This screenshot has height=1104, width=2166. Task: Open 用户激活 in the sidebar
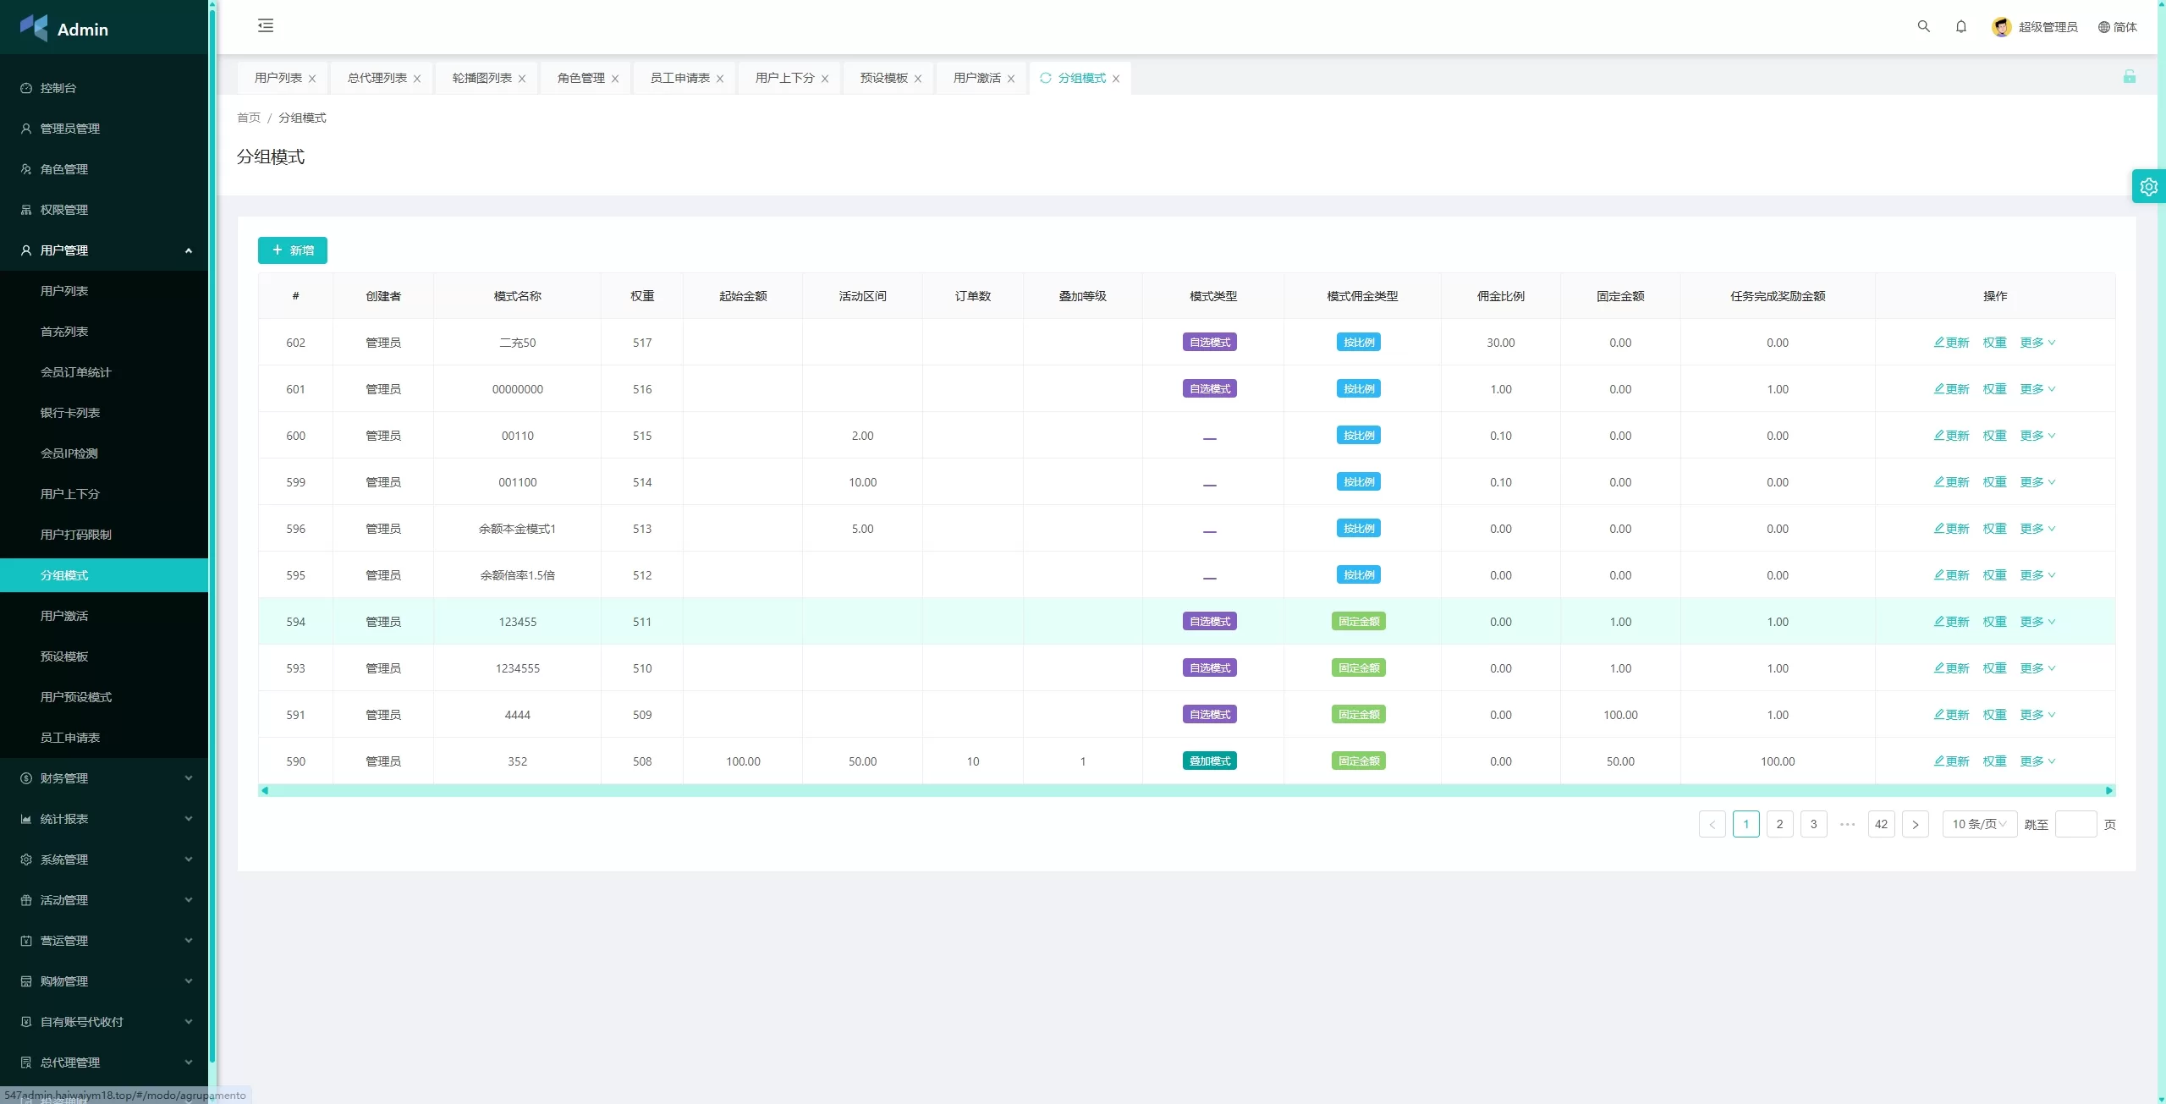click(x=64, y=616)
